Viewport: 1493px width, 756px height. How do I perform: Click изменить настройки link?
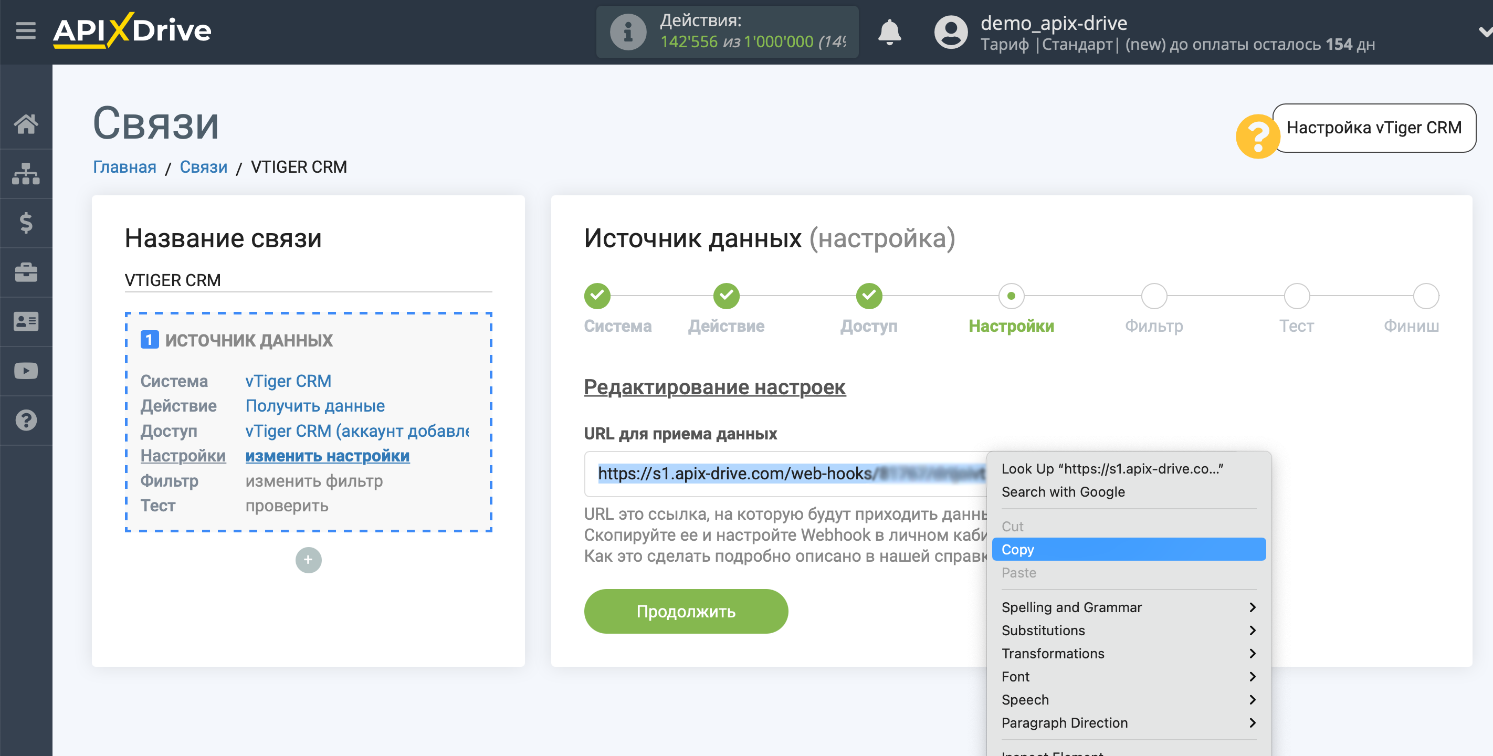(x=328, y=456)
